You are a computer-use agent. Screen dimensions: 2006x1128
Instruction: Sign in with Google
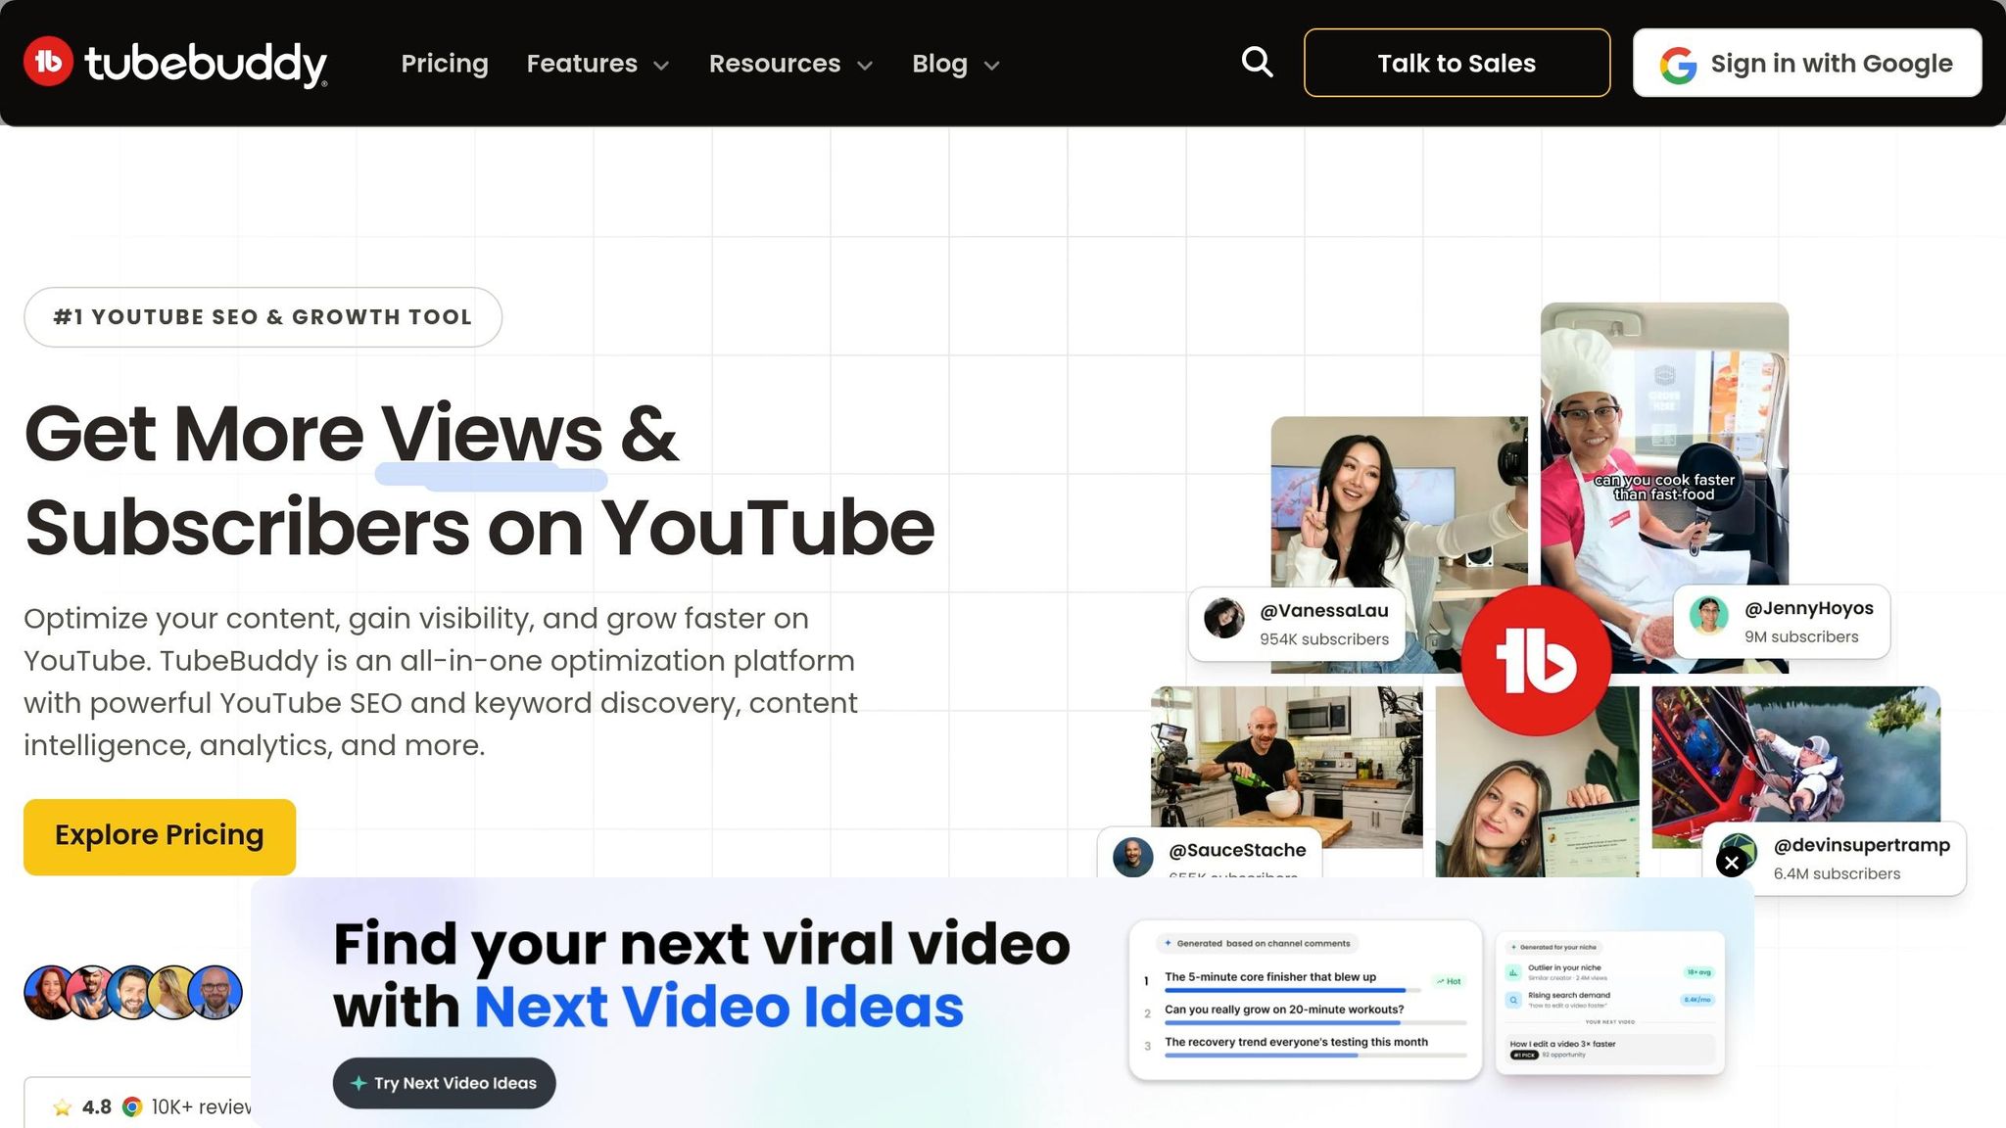click(x=1807, y=63)
